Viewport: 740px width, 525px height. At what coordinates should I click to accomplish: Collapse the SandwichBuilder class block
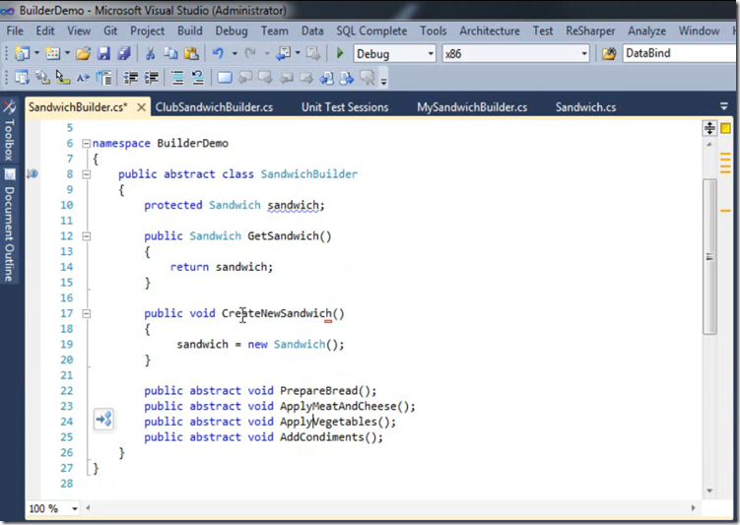click(x=87, y=174)
